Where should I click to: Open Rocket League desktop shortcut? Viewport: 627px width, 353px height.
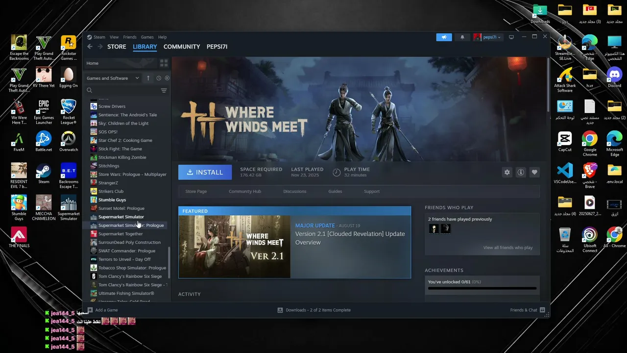pos(69,112)
